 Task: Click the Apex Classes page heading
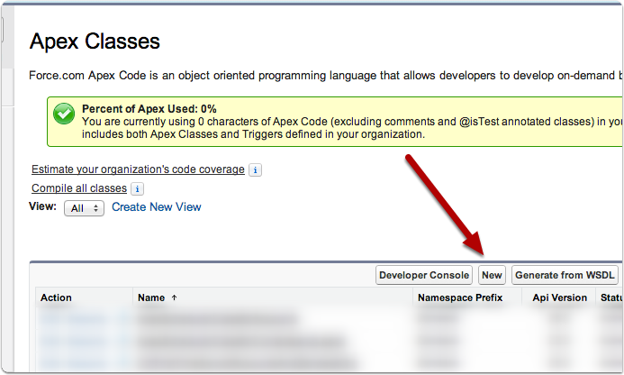(95, 41)
